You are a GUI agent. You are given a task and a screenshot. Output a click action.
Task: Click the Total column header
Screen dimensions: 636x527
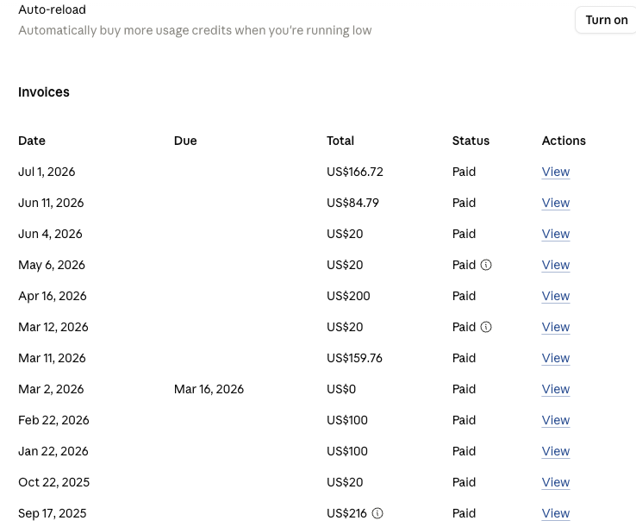340,141
